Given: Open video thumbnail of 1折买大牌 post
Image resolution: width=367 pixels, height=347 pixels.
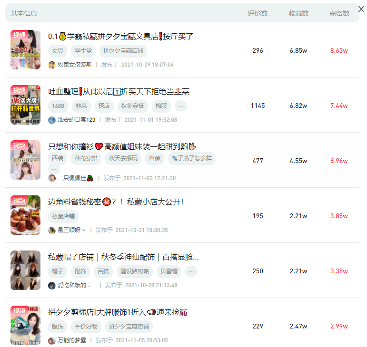Looking at the screenshot, I should [26, 105].
